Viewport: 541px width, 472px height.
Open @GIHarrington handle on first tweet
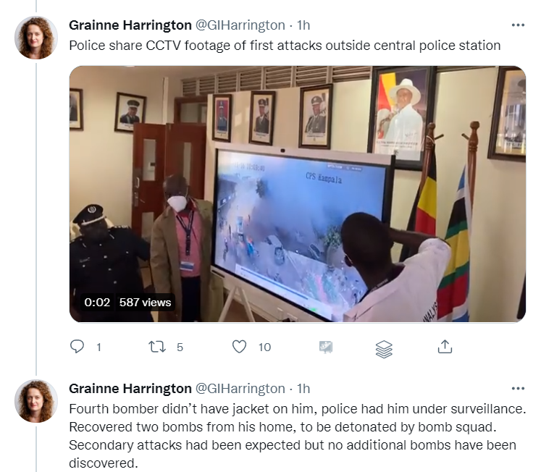pyautogui.click(x=240, y=25)
